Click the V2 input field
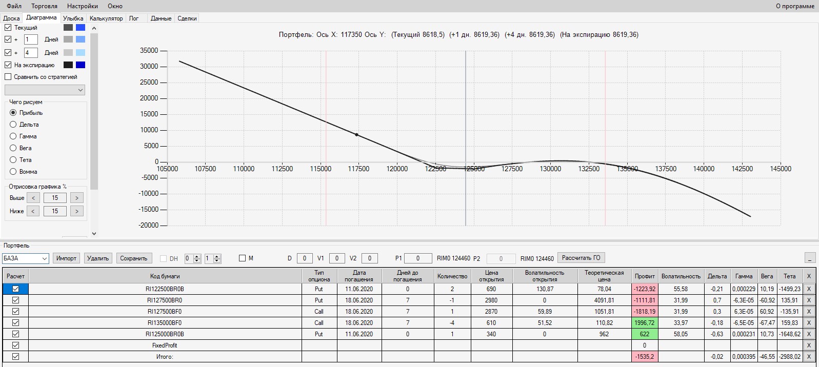 click(370, 258)
